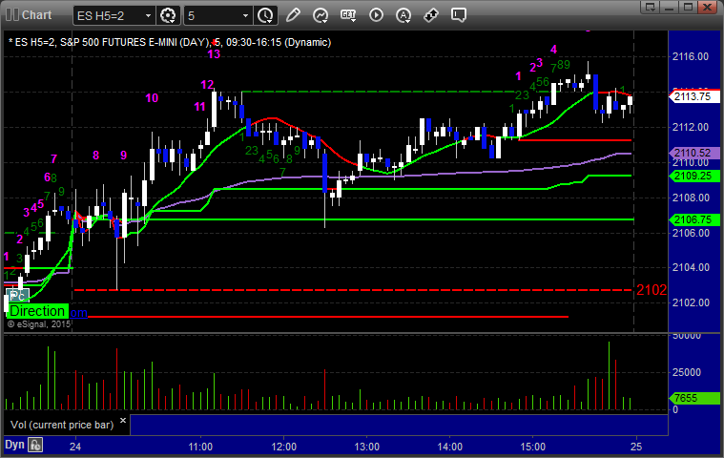Open the blue 'om' link
The height and width of the screenshot is (458, 724).
coord(78,313)
